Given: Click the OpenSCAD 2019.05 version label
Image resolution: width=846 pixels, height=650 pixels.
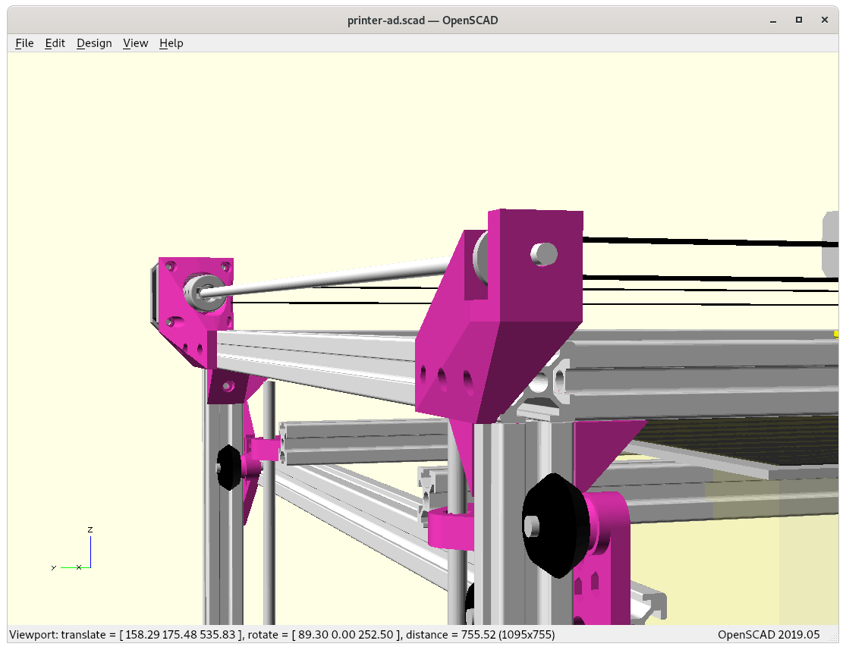Looking at the screenshot, I should tap(769, 634).
